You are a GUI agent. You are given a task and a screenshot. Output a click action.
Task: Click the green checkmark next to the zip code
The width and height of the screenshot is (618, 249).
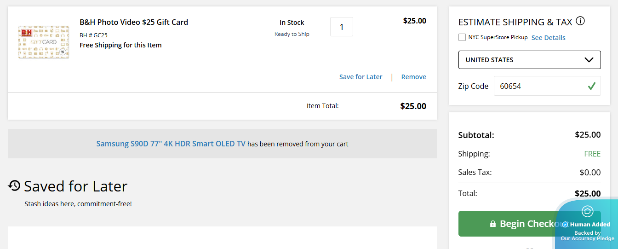click(x=592, y=86)
